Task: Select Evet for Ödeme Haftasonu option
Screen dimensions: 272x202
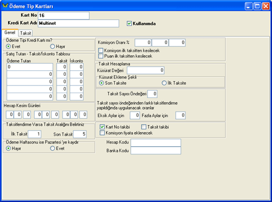Action: click(52, 148)
